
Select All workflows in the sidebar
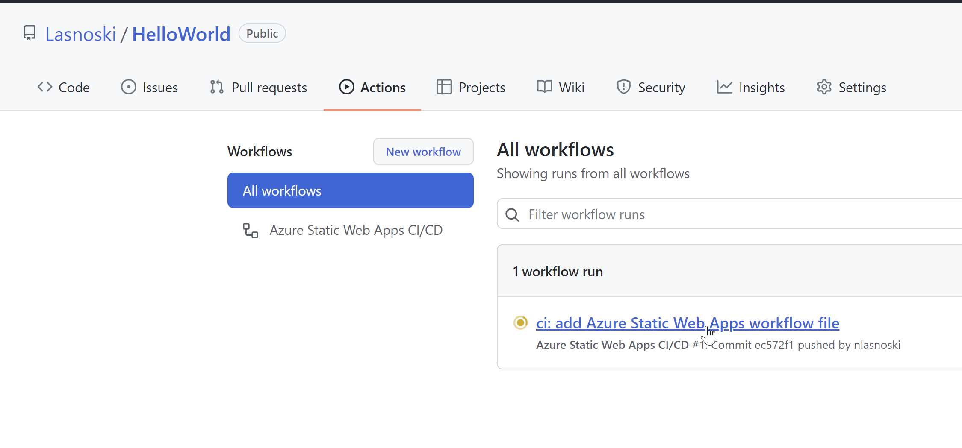click(350, 190)
